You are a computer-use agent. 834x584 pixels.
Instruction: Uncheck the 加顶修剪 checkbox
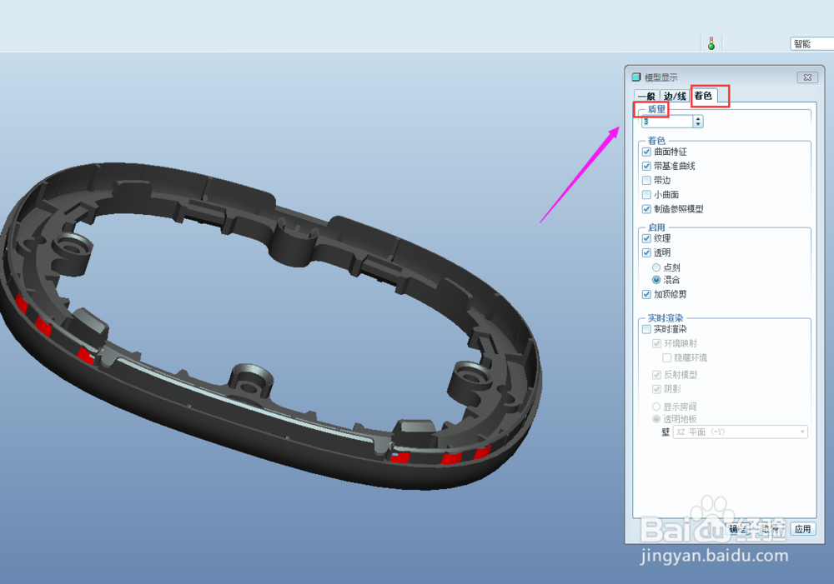647,294
